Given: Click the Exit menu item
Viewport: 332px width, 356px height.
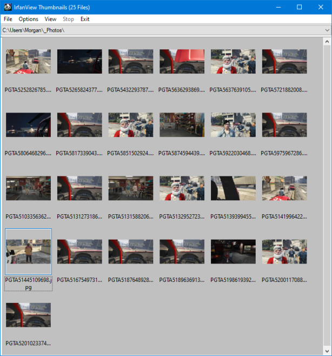Looking at the screenshot, I should (x=85, y=19).
